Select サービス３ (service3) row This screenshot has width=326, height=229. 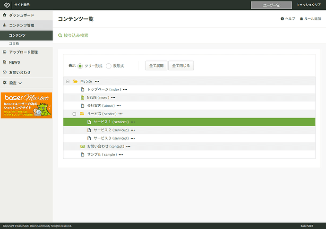point(189,138)
